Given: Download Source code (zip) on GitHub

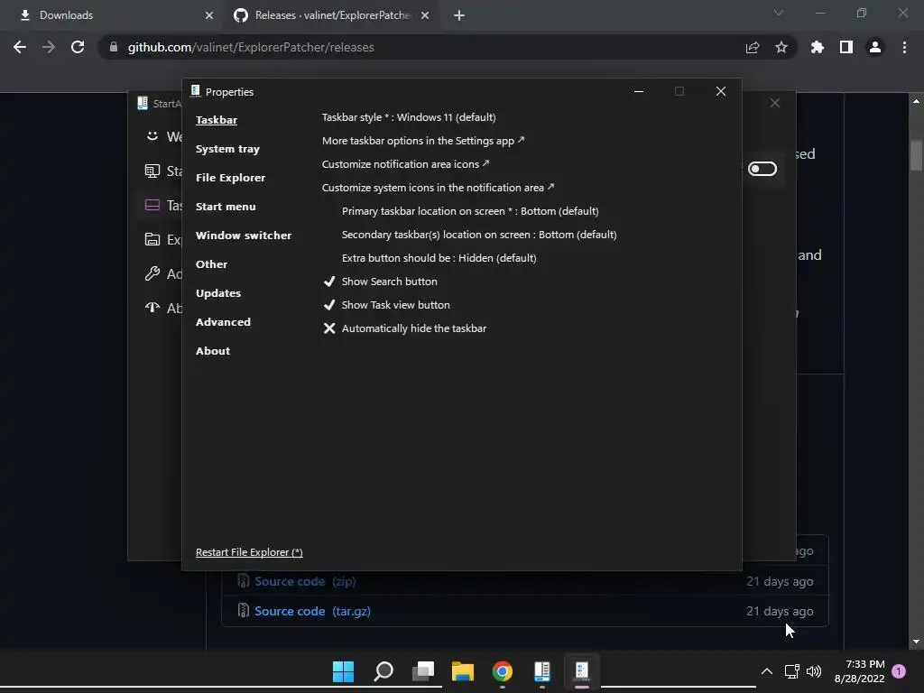Looking at the screenshot, I should [305, 581].
